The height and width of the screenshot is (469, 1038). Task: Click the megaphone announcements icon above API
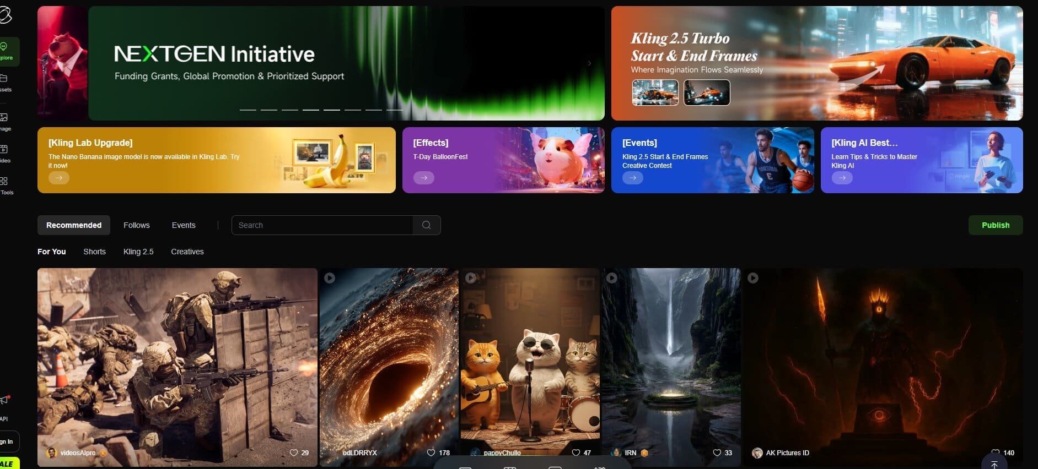pos(5,400)
